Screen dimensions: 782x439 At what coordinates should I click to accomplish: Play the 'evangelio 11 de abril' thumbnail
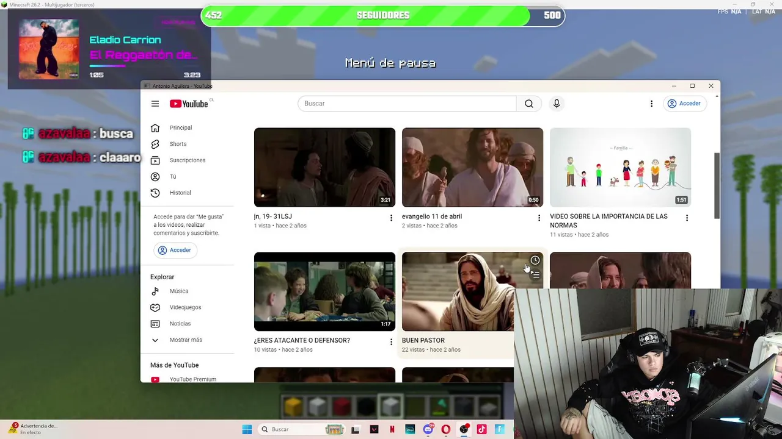pyautogui.click(x=472, y=167)
